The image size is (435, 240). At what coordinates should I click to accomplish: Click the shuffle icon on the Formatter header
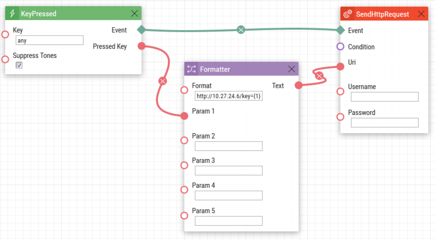192,69
